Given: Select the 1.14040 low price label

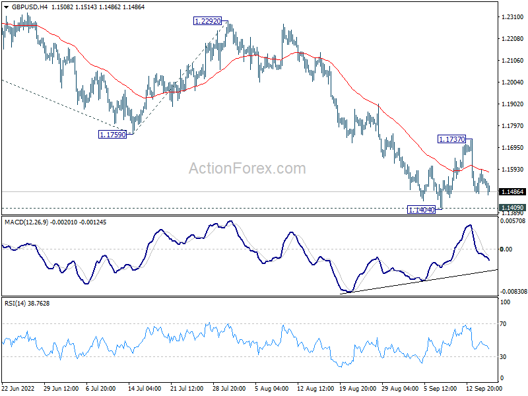Looking at the screenshot, I should (421, 210).
